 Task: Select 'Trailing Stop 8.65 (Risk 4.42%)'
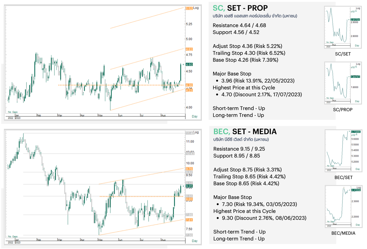coord(250,177)
